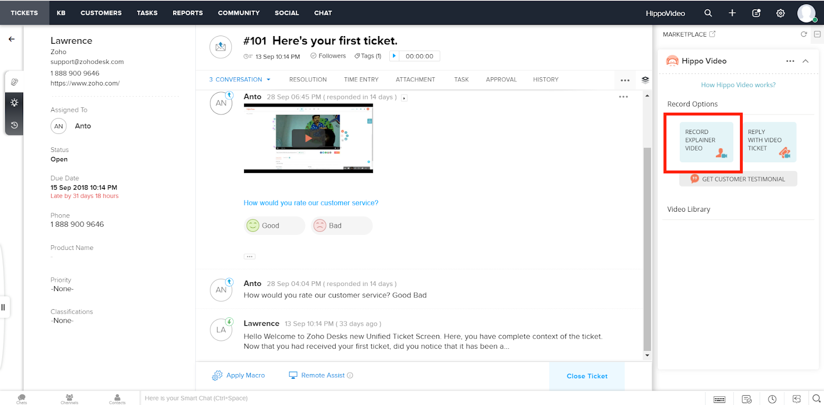Select Bad rating option

pyautogui.click(x=341, y=226)
